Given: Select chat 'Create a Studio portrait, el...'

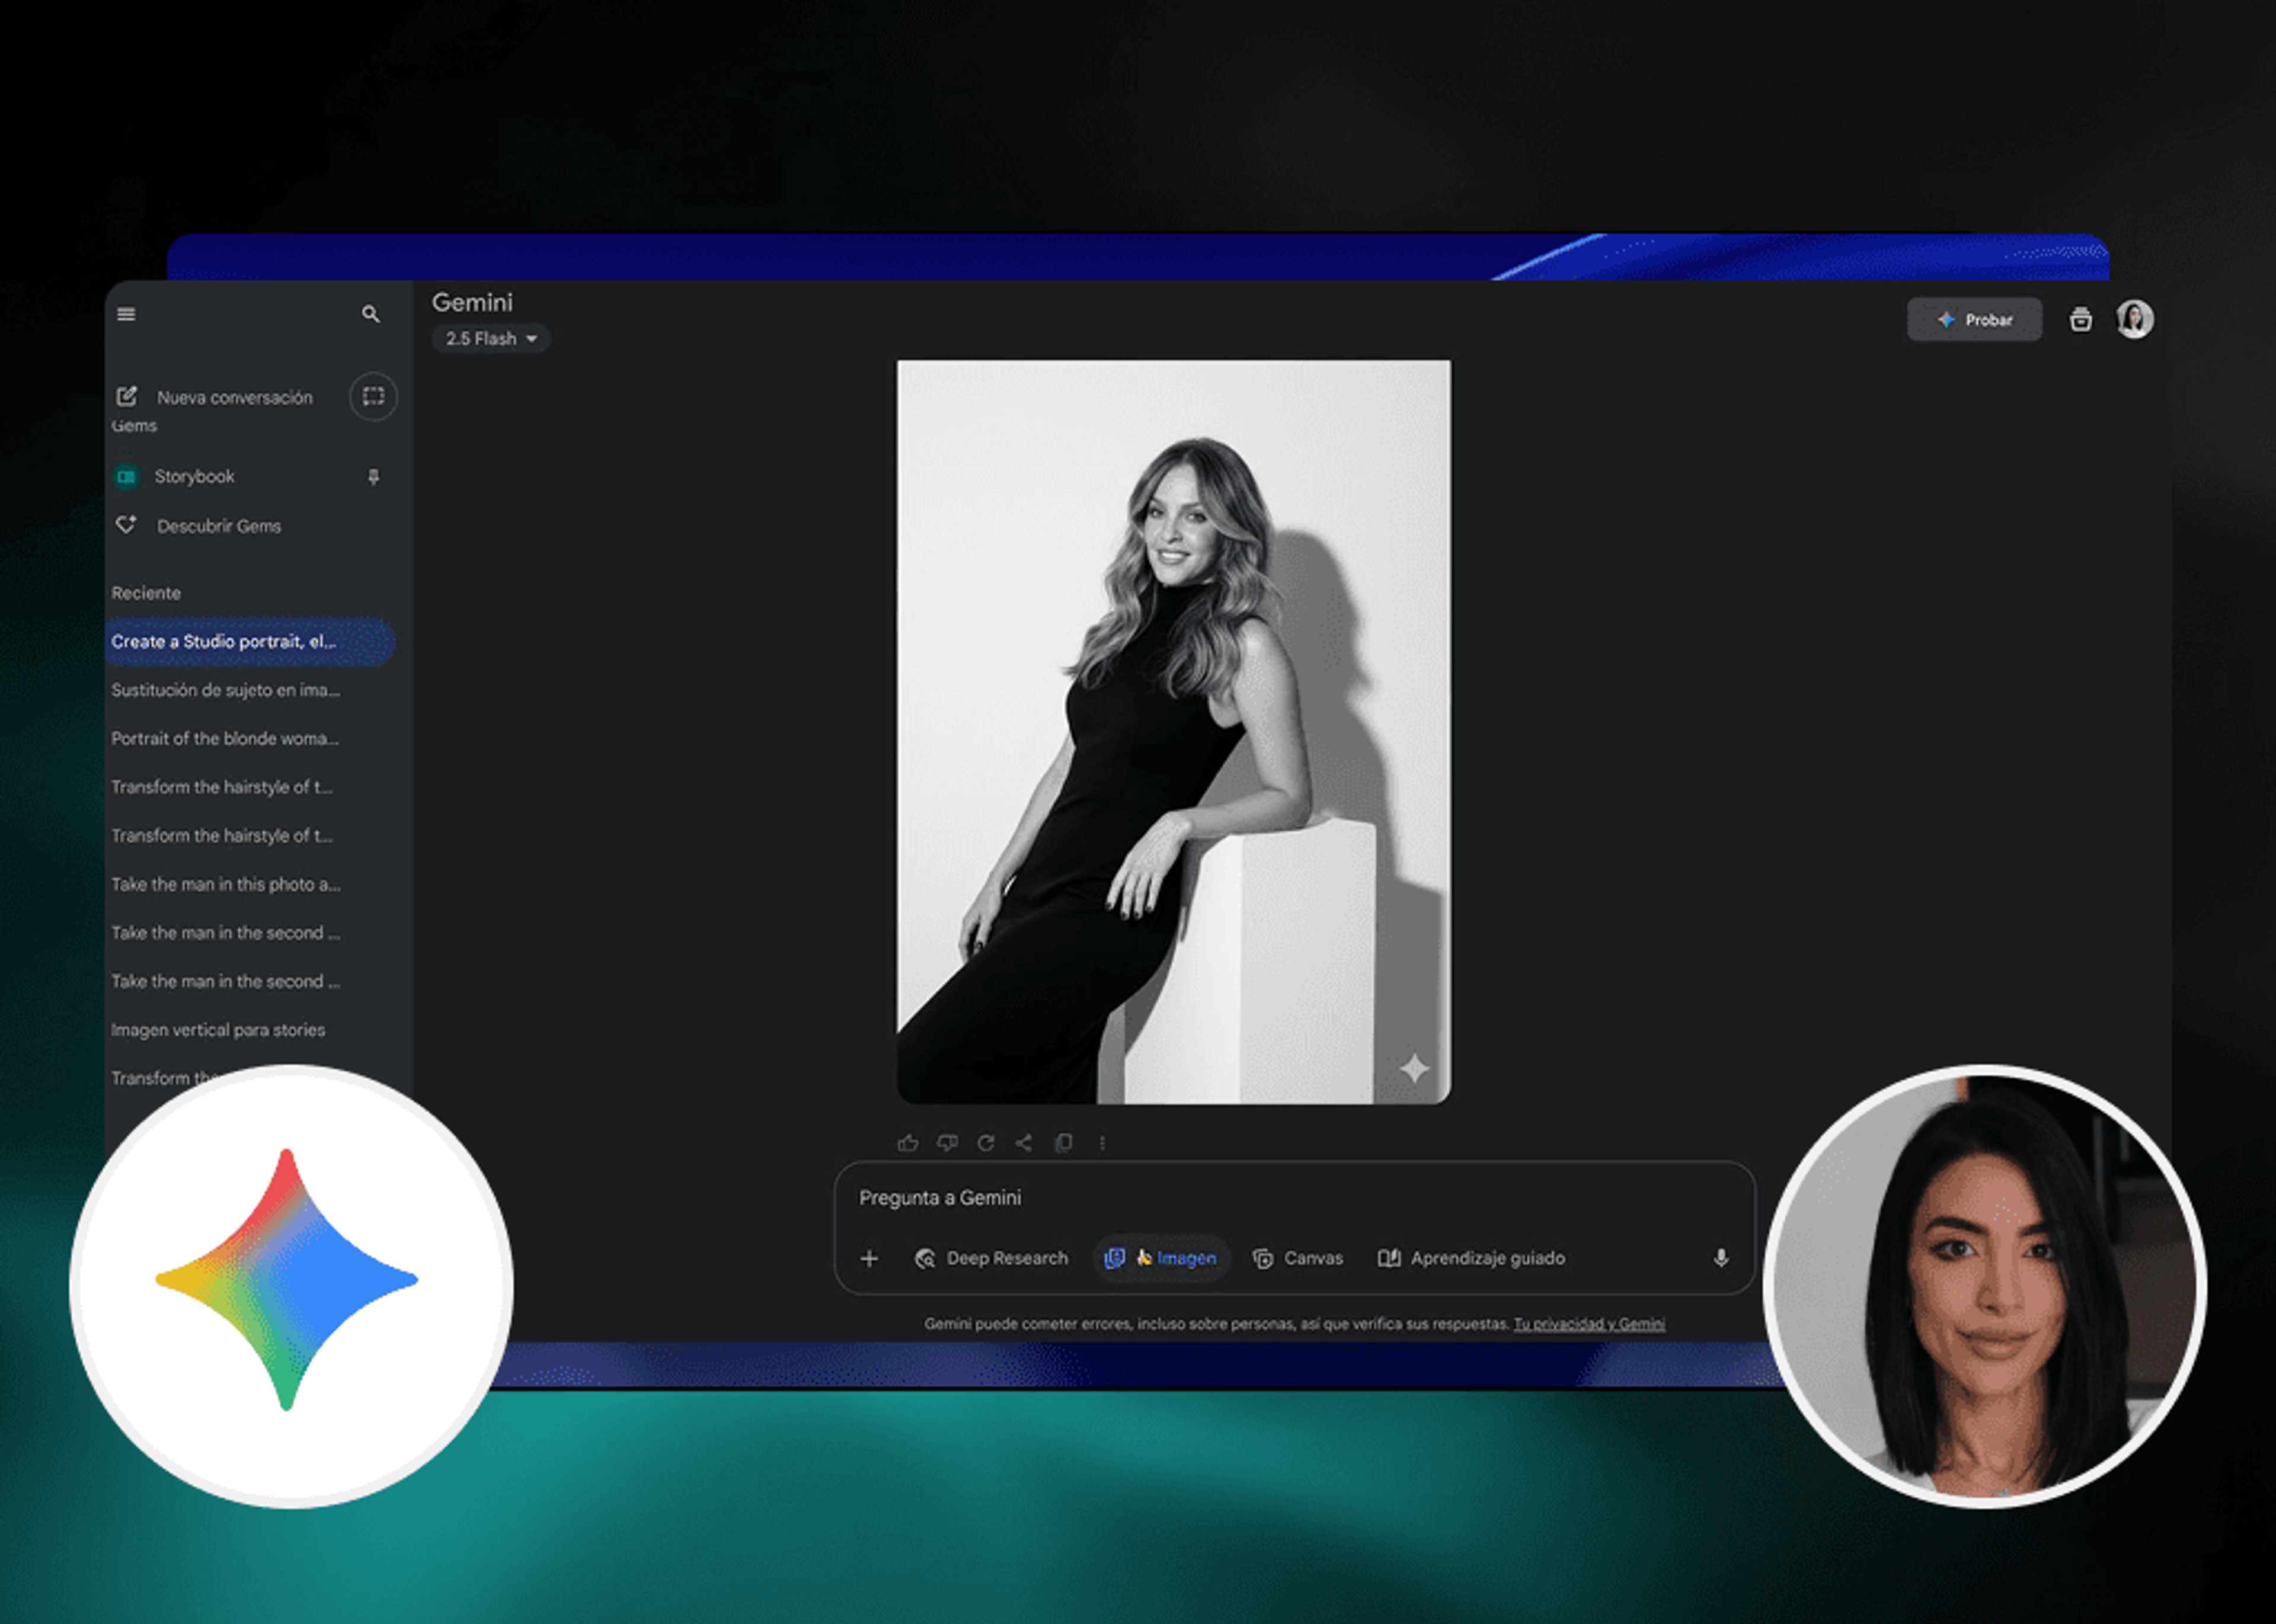Looking at the screenshot, I should (x=250, y=642).
